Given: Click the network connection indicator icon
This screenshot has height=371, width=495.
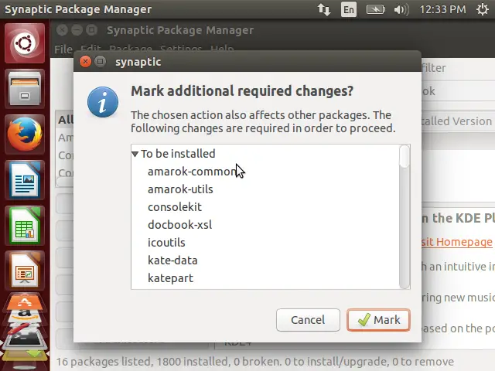Looking at the screenshot, I should coord(324,9).
